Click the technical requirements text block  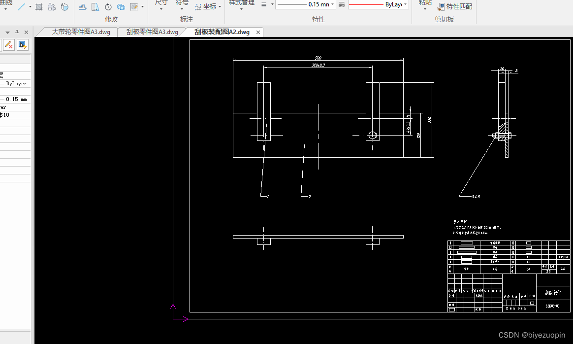[x=477, y=227]
